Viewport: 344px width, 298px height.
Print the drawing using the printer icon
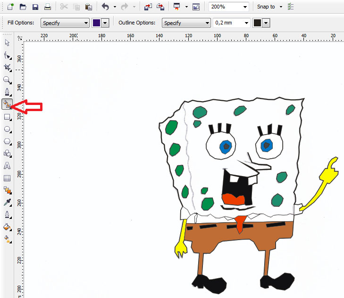48,7
